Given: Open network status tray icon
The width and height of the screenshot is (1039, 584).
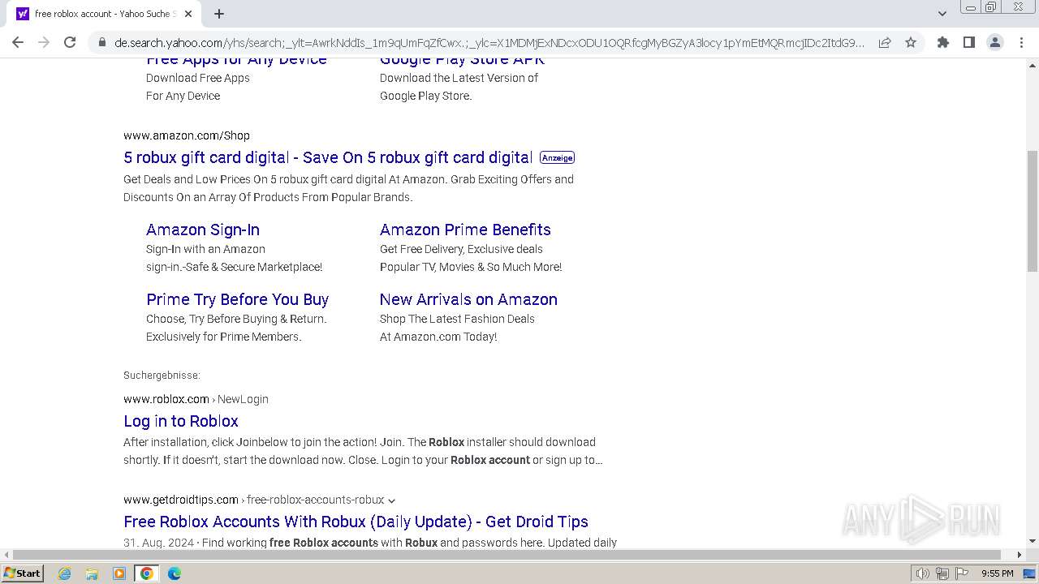Looking at the screenshot, I should click(942, 573).
